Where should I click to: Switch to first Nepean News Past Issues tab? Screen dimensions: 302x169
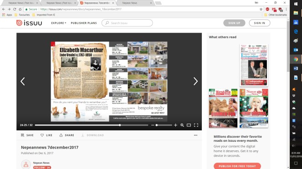[21, 3]
